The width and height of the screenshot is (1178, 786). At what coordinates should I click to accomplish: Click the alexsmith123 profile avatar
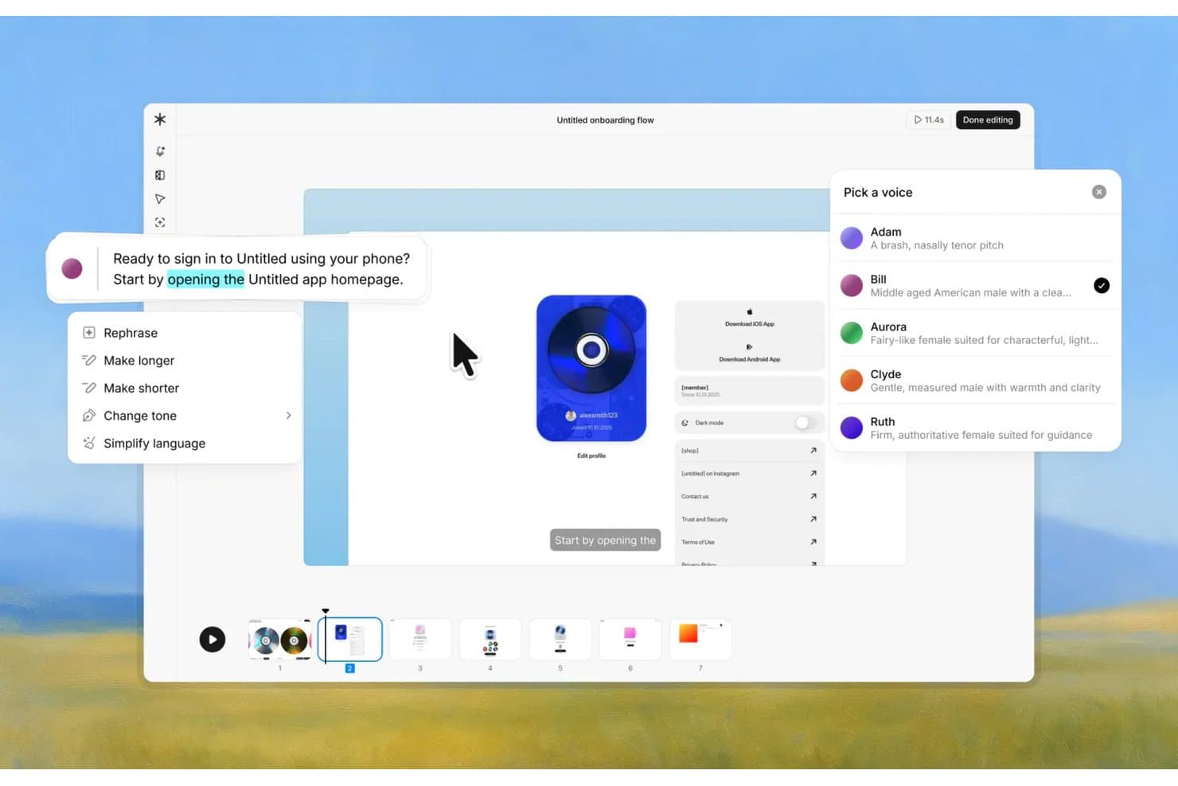pos(571,416)
